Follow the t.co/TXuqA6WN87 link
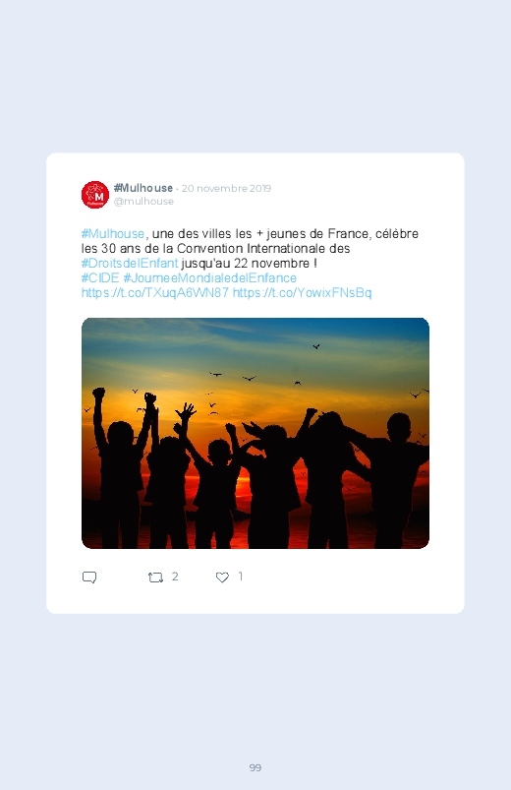The height and width of the screenshot is (790, 511). (155, 293)
